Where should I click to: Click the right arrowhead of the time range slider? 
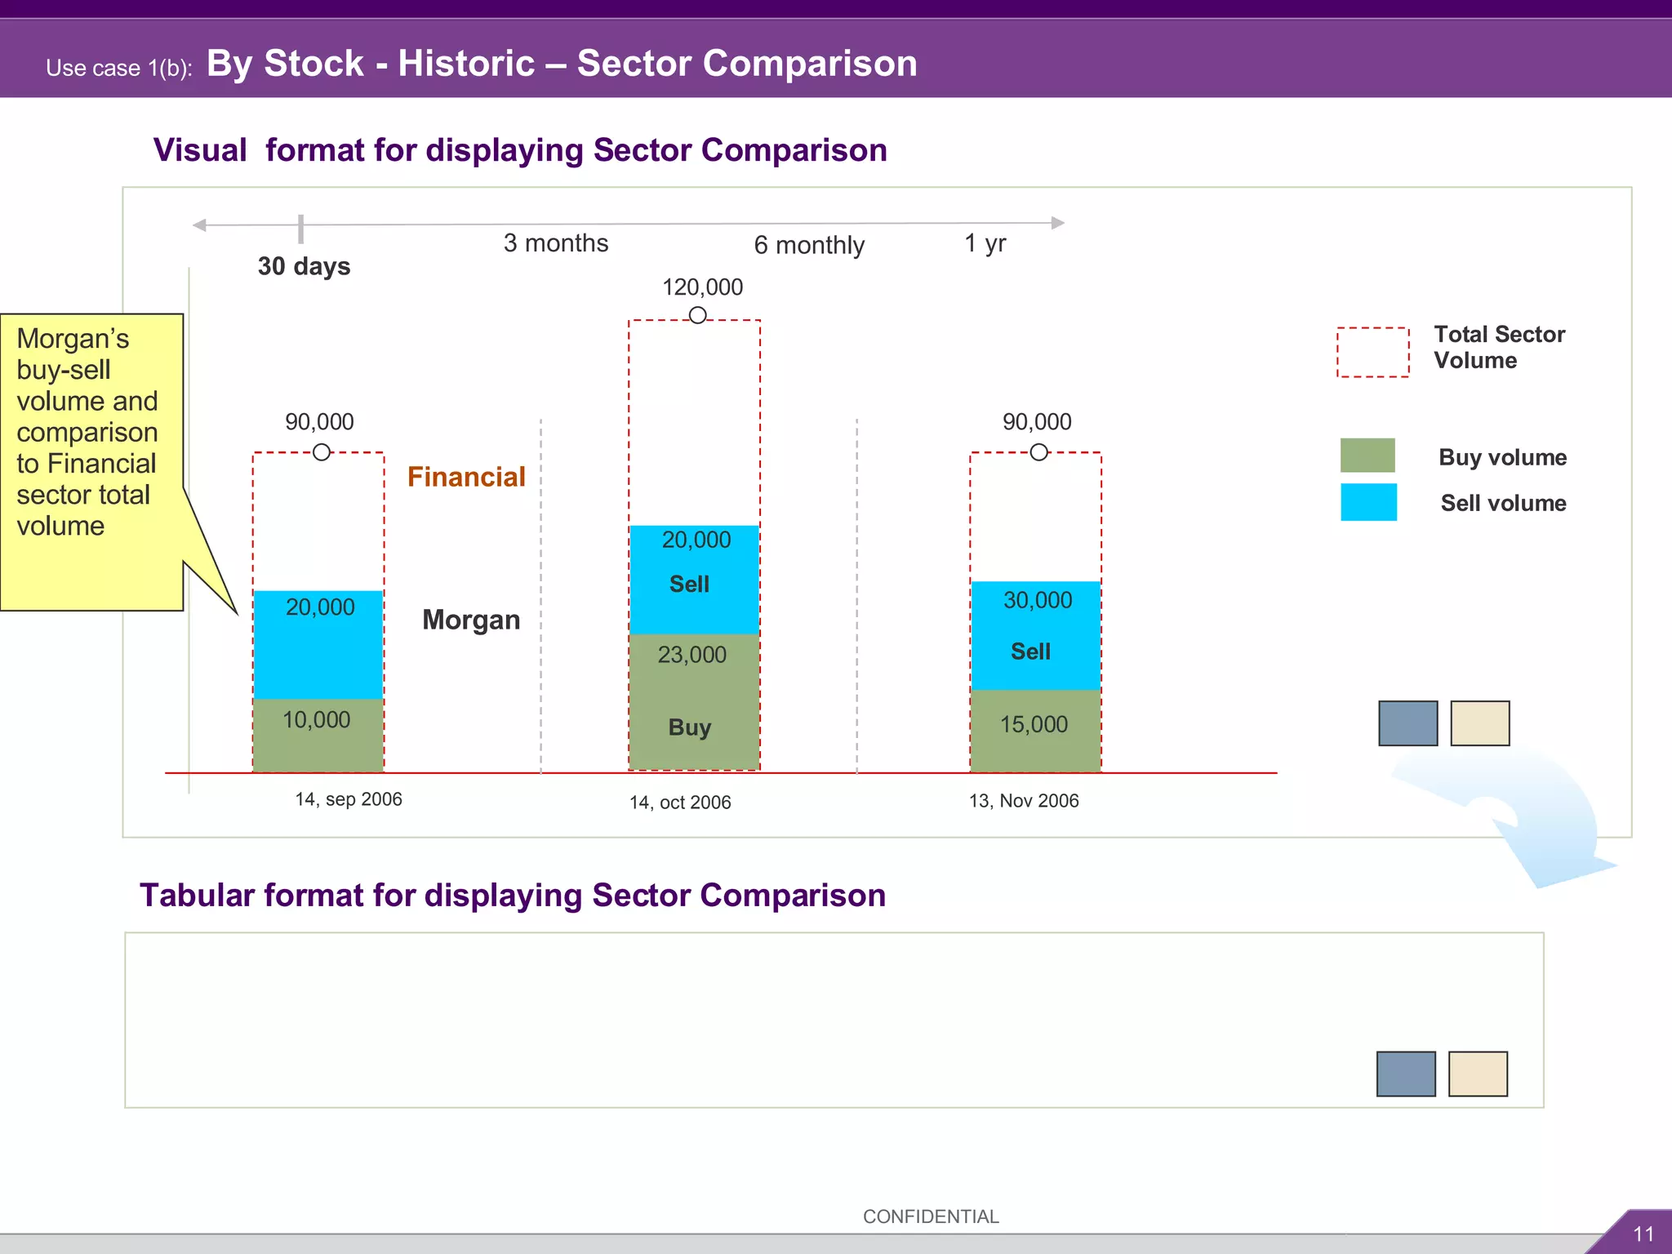point(1058,223)
